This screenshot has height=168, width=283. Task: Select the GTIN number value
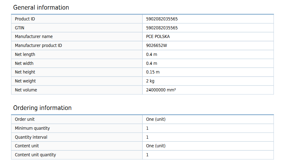(x=162, y=28)
